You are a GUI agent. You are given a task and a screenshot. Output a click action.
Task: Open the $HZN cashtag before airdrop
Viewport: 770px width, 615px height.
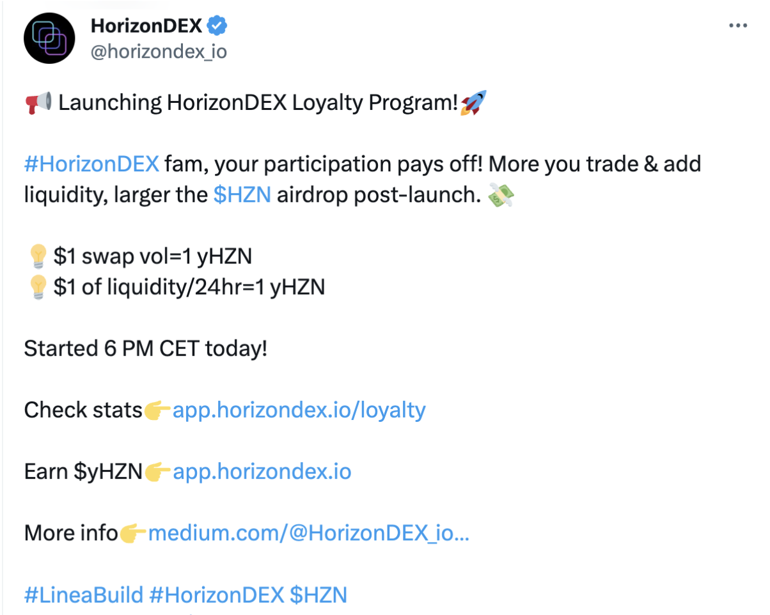coord(242,195)
